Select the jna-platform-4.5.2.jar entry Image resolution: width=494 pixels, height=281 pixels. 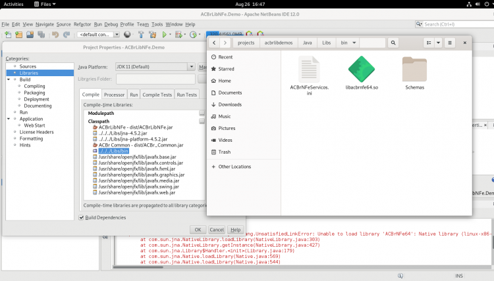132,139
